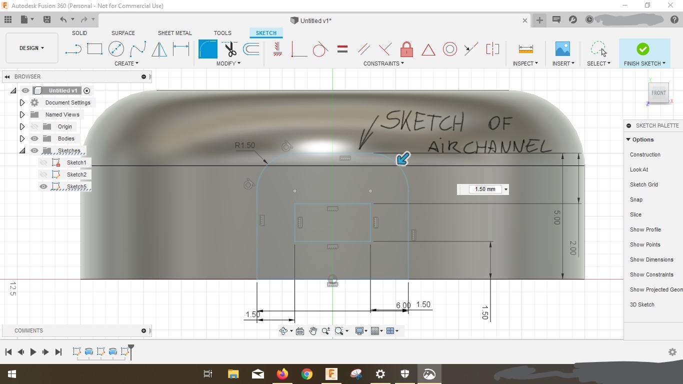683x384 pixels.
Task: Hide Sketch5 via its eye icon
Action: click(43, 186)
